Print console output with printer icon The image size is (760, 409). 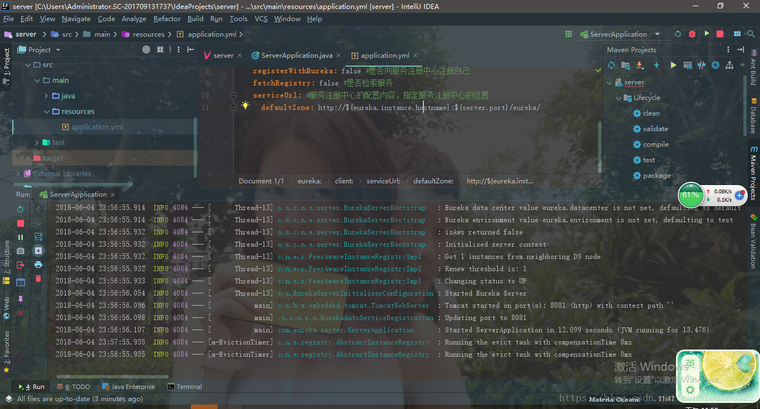[x=38, y=265]
